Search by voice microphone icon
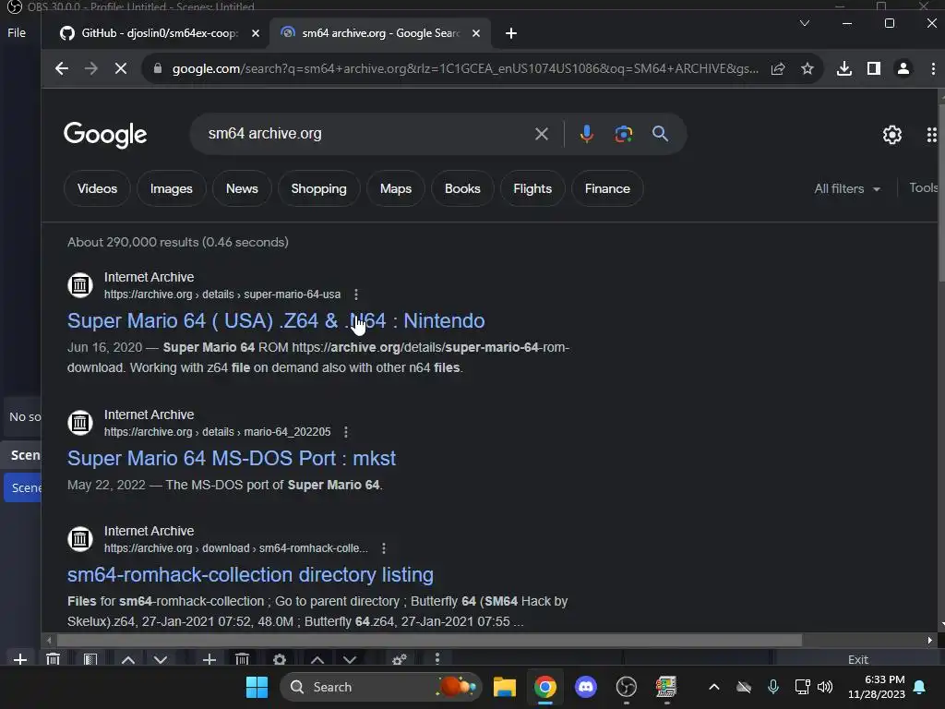Image resolution: width=945 pixels, height=709 pixels. 586,134
